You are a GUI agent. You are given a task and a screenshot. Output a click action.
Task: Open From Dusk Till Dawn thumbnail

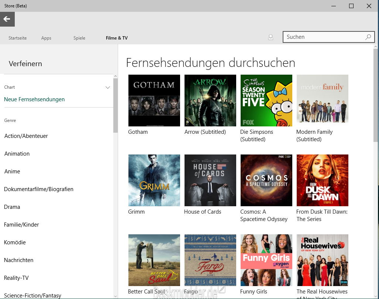(x=323, y=180)
